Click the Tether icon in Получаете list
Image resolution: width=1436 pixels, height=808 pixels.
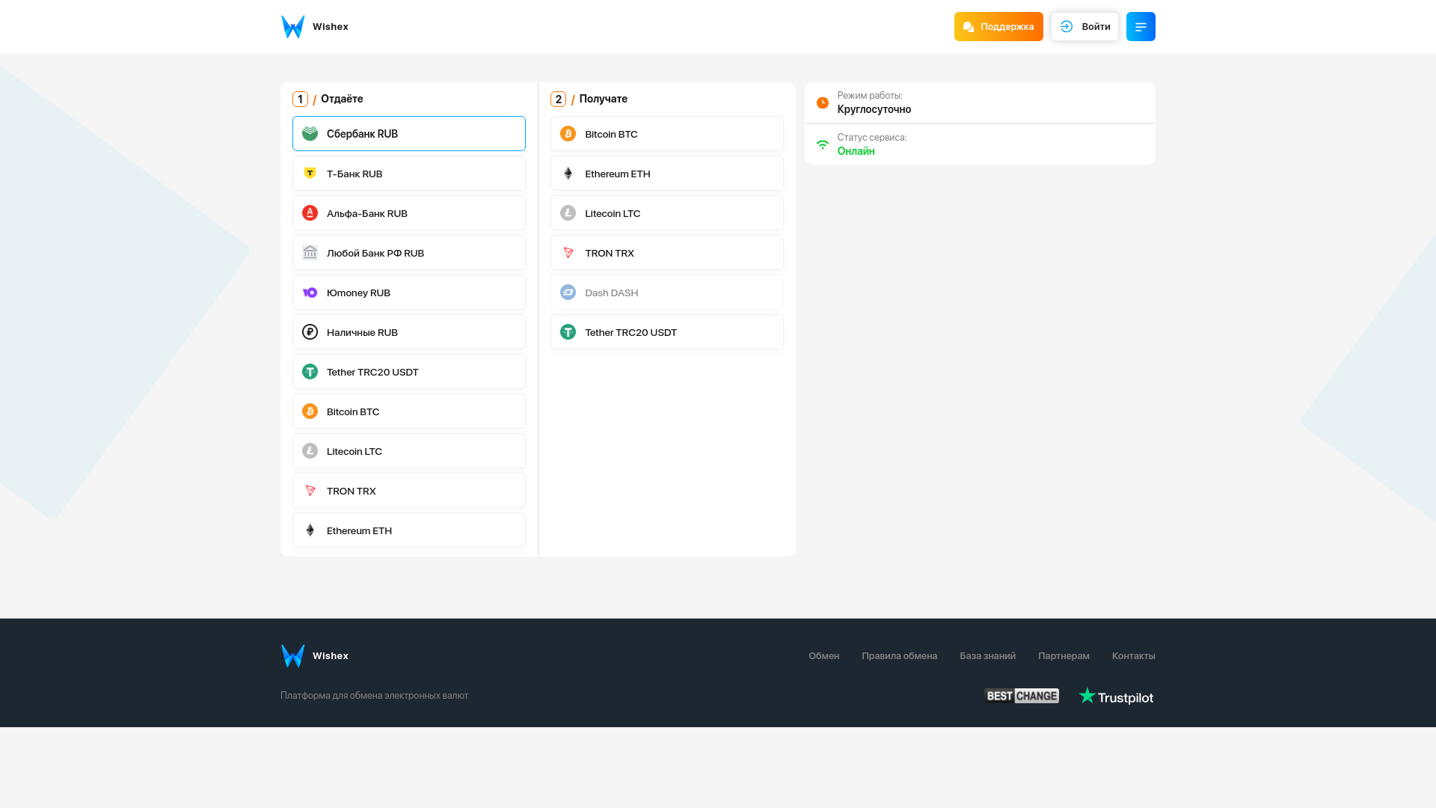568,332
